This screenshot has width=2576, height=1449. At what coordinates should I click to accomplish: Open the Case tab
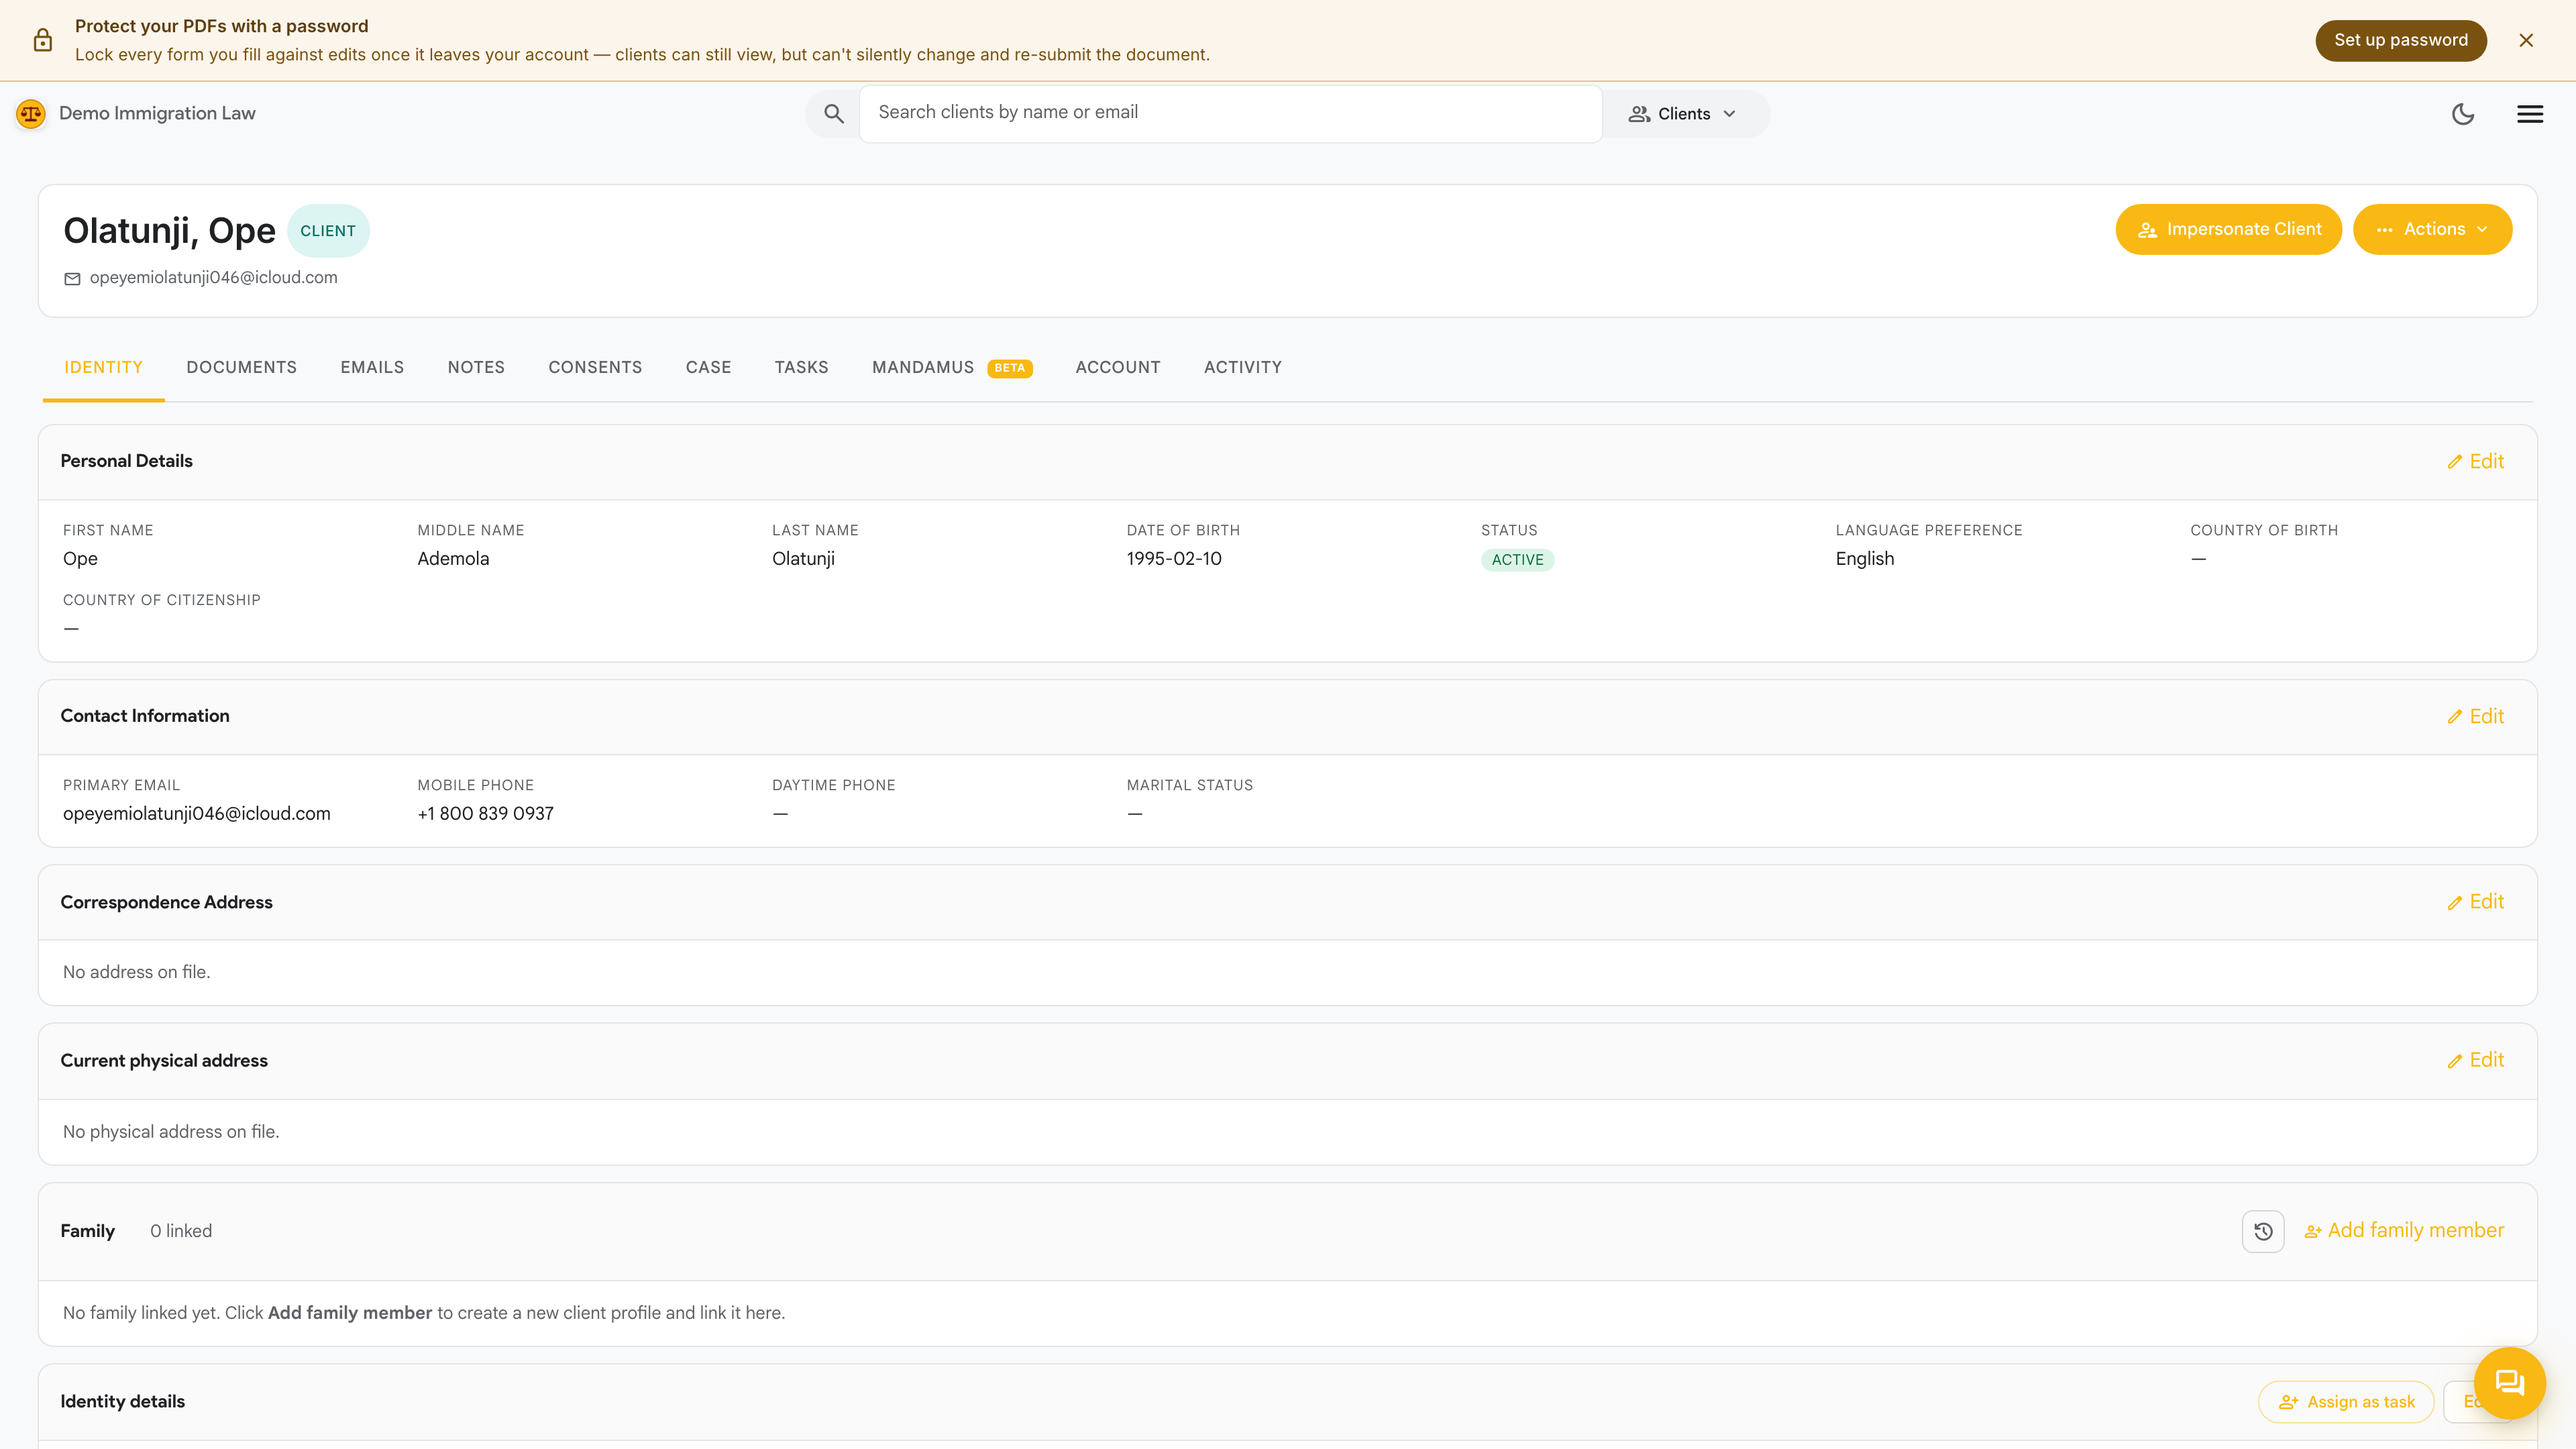pos(709,367)
